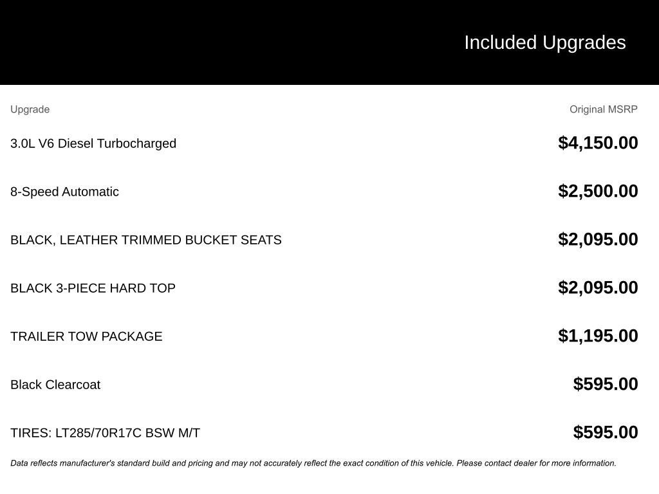Click Black, Leather Trimmed Bucket Seats entry
The image size is (659, 494).
point(145,240)
